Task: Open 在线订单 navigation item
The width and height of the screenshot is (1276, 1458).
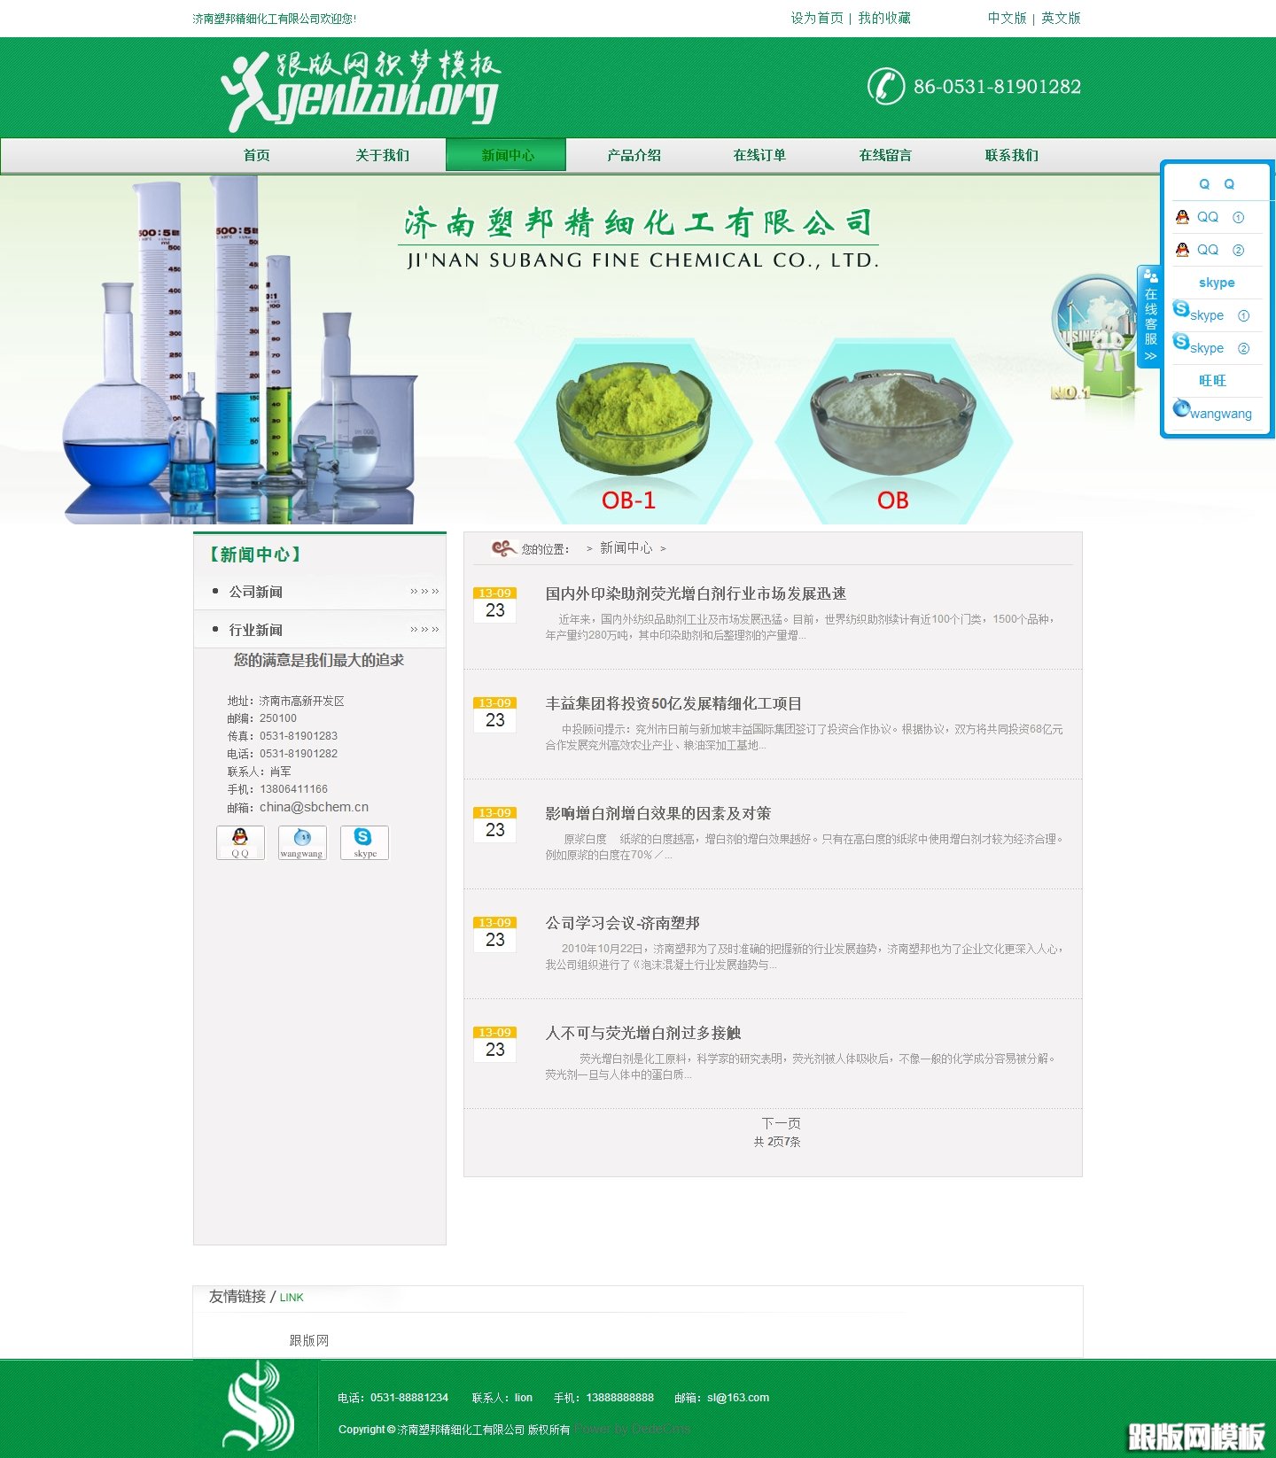Action: pos(759,155)
